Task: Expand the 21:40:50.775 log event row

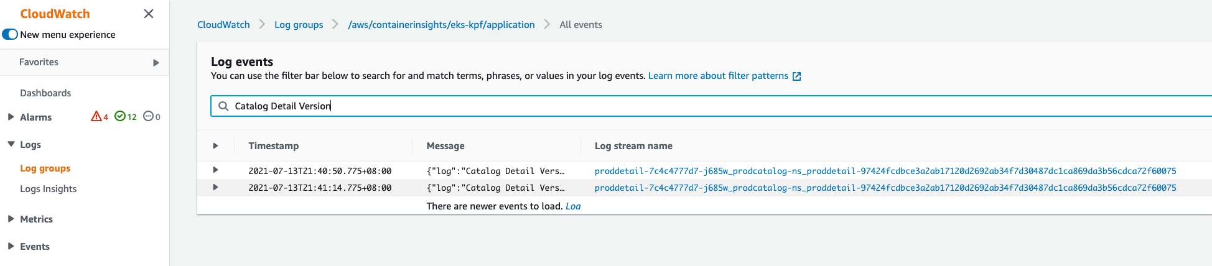Action: [215, 170]
